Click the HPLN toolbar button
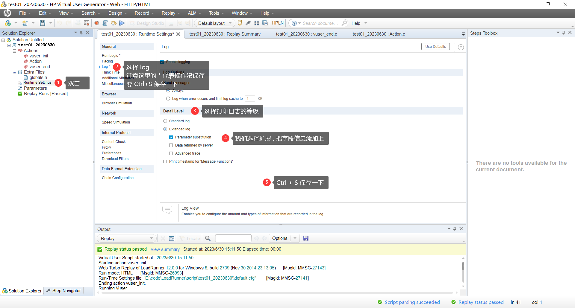The width and height of the screenshot is (575, 308). pos(278,23)
